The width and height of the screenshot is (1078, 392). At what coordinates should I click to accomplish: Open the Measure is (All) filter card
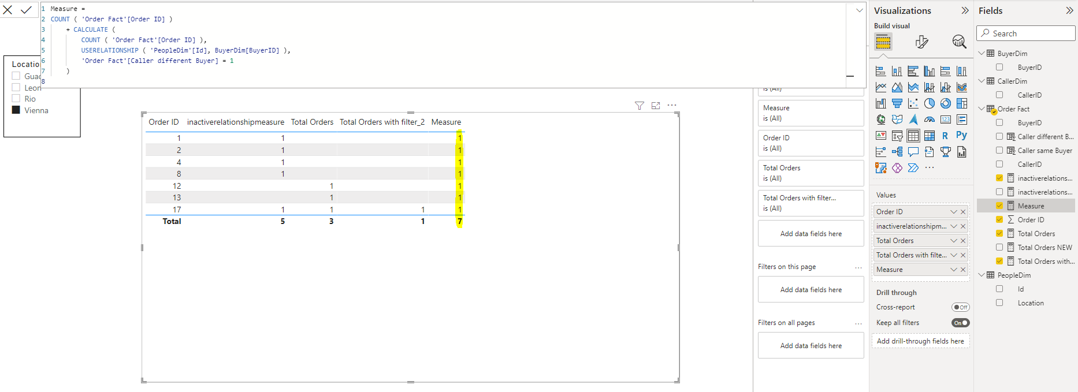click(x=811, y=113)
